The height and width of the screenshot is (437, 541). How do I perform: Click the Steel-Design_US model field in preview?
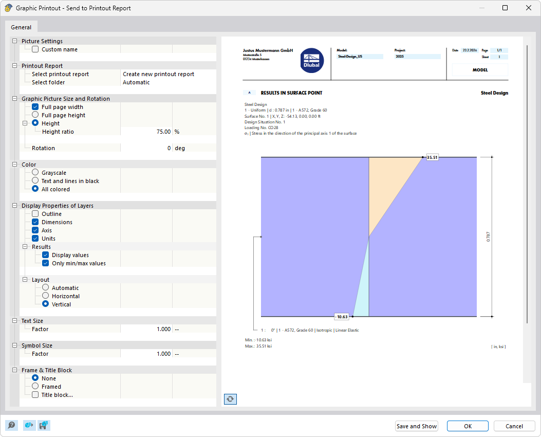click(x=360, y=56)
